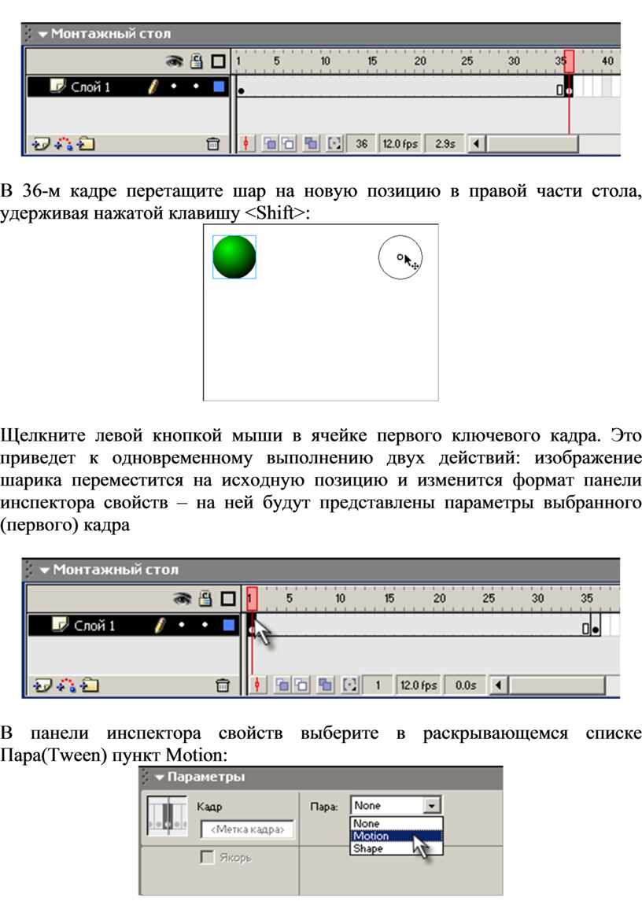Insert layer folder in timeline showing 2.9s

click(85, 143)
